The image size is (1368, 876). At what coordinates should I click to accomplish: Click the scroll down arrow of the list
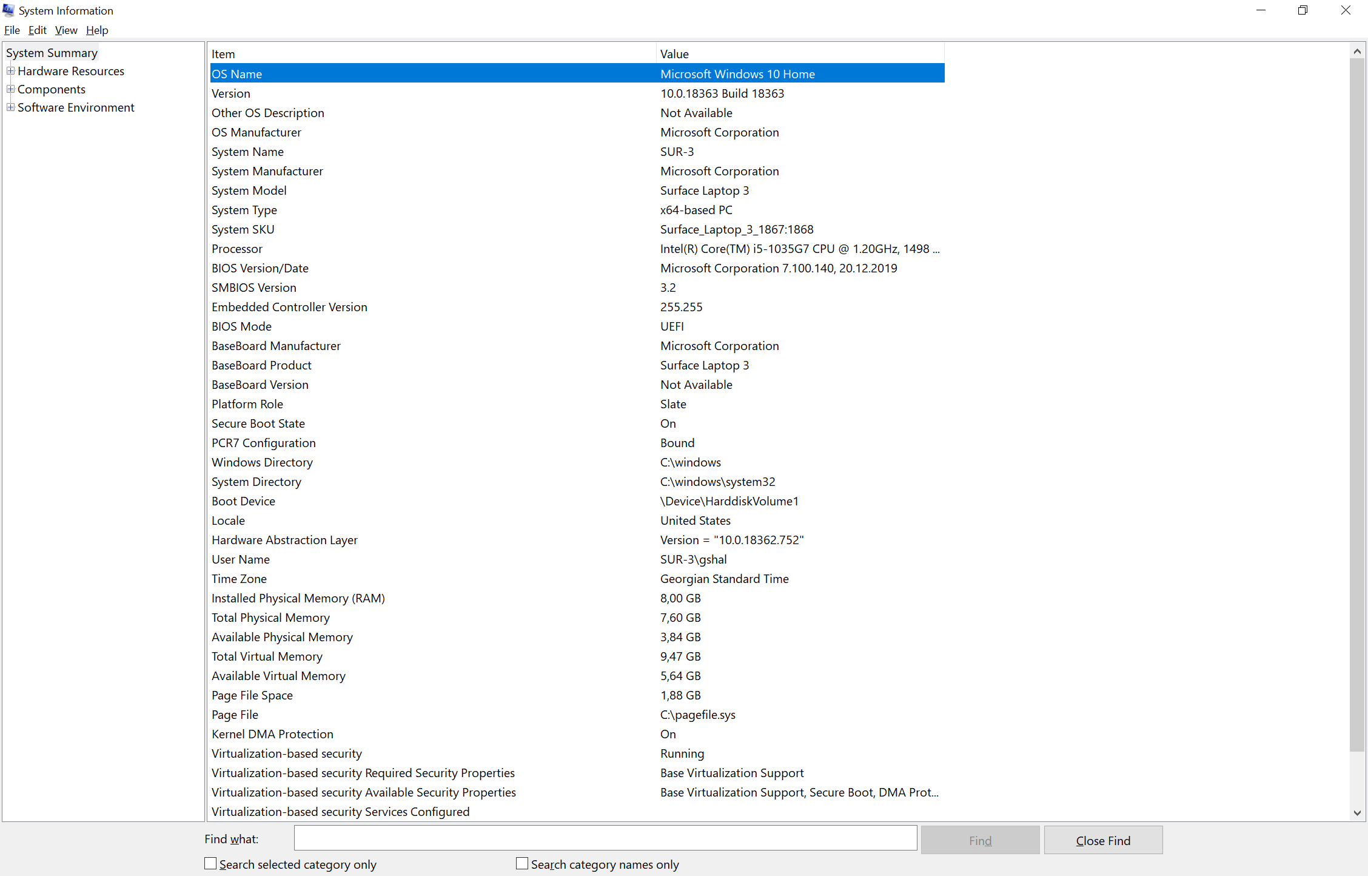tap(1357, 813)
